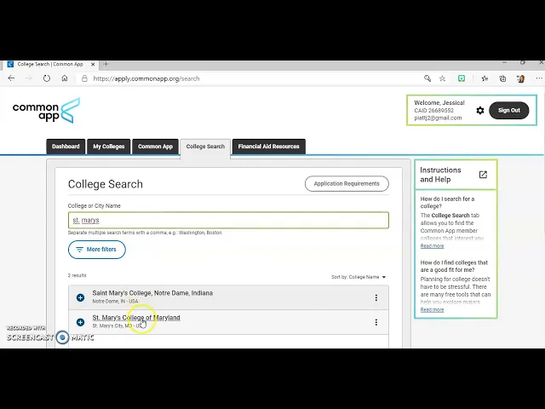The width and height of the screenshot is (545, 409).
Task: Open browser home page icon
Action: coord(65,78)
